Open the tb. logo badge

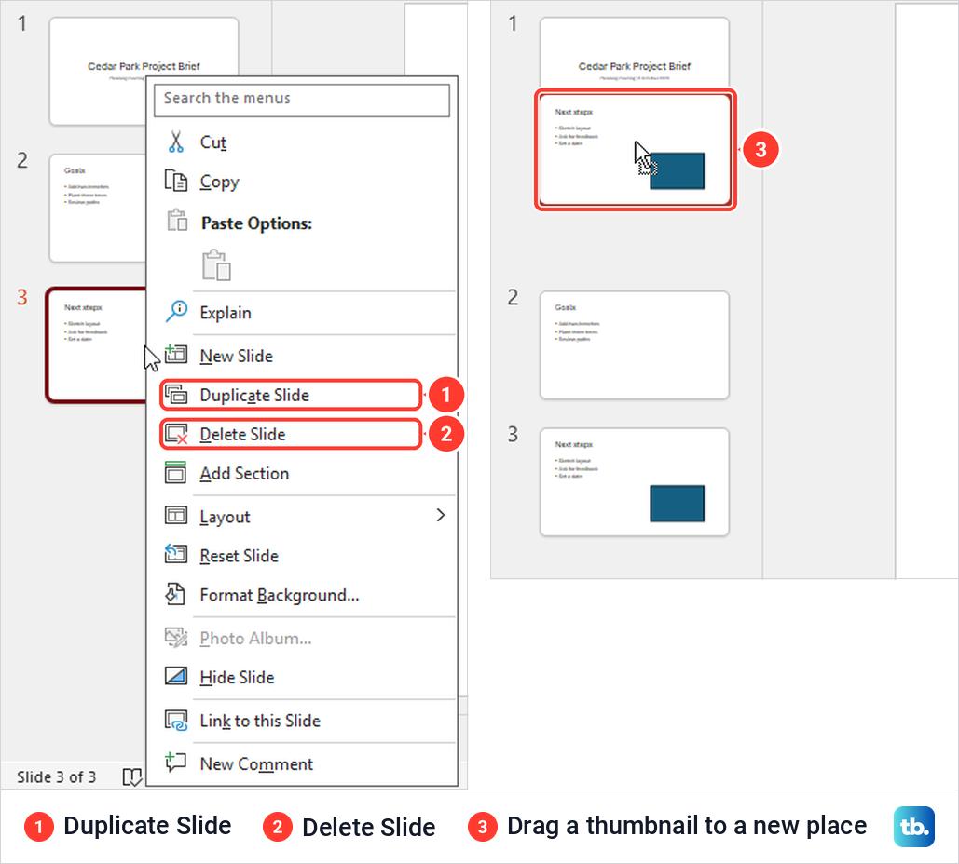pos(913,827)
